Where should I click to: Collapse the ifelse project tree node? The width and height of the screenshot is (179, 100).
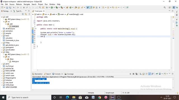point(2,52)
